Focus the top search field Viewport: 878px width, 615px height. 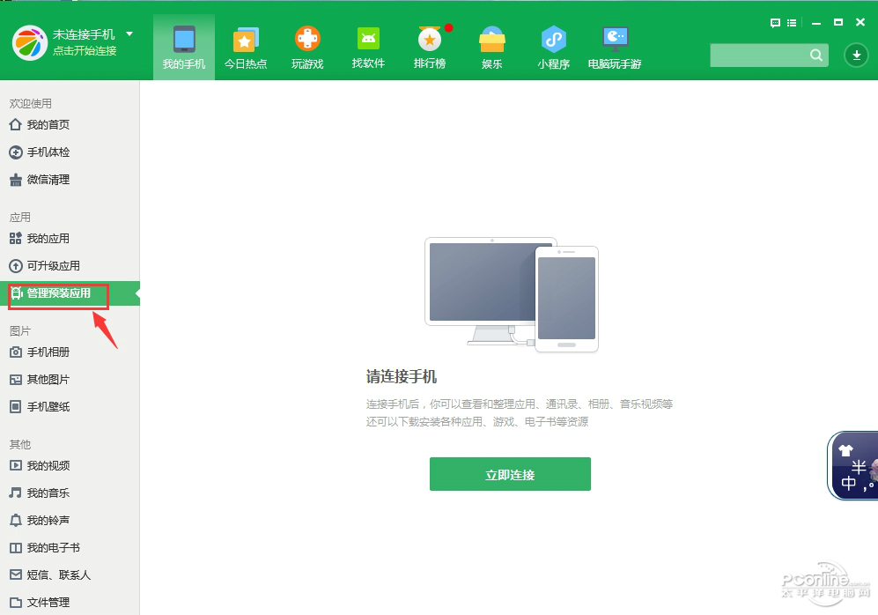[x=769, y=55]
